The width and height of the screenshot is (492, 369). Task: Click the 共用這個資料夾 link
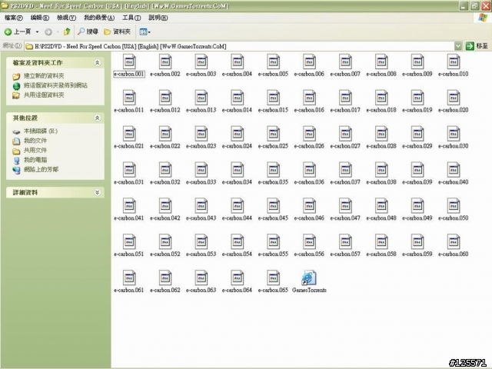[x=44, y=95]
